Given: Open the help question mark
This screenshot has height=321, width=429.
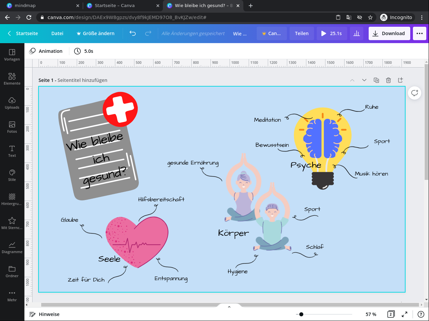Looking at the screenshot, I should click(421, 314).
